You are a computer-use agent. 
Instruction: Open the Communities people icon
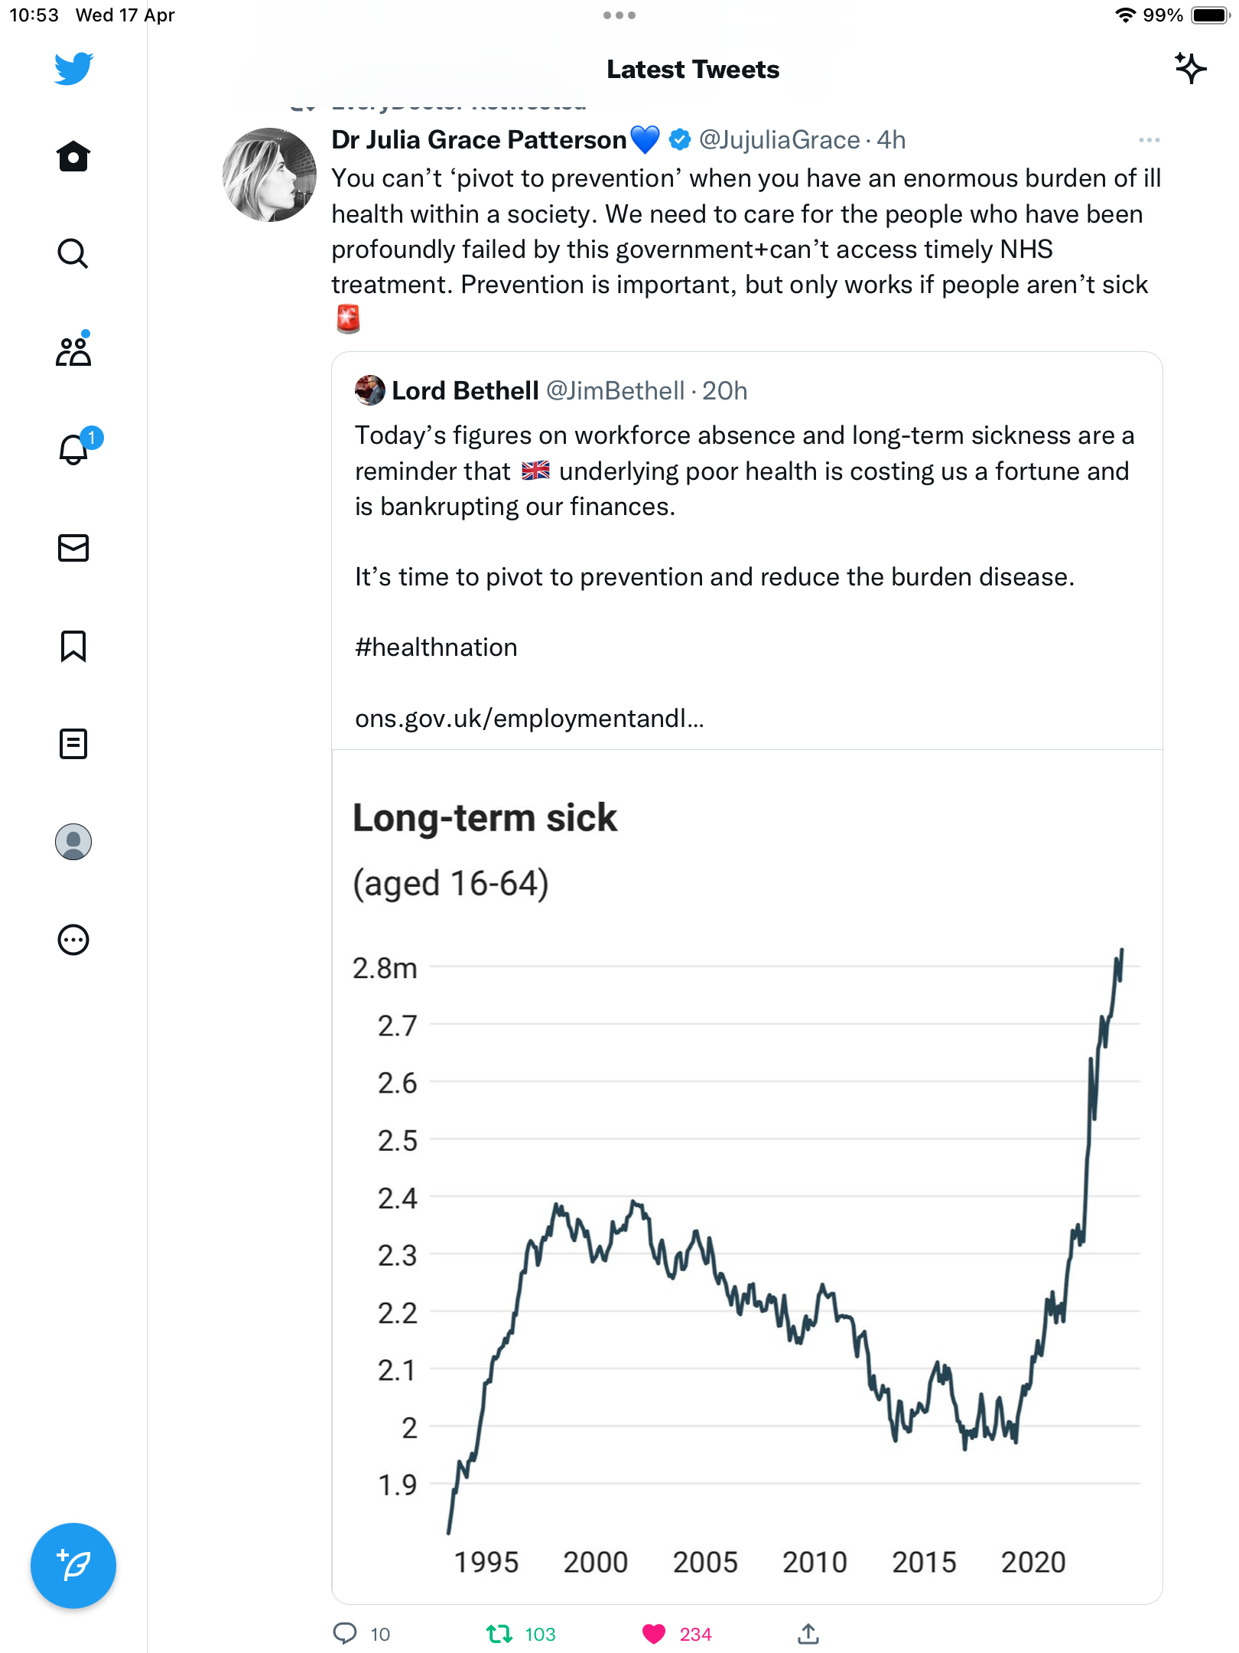(73, 350)
